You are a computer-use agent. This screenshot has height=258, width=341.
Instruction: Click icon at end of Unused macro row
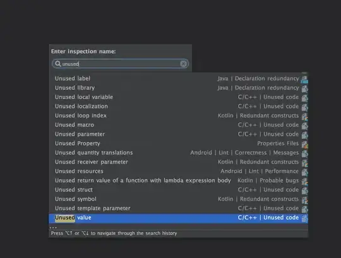click(304, 126)
